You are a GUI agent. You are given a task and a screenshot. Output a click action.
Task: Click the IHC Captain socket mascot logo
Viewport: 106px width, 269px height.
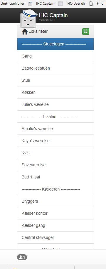(28, 19)
